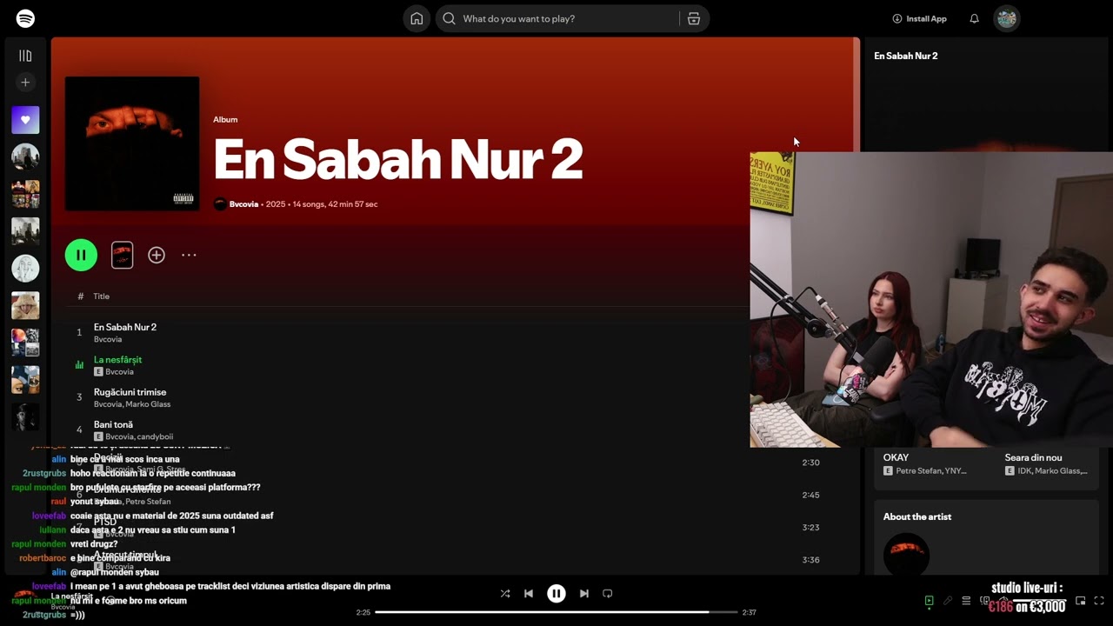Click Install App link
Screen dimensions: 1113x626
pos(919,18)
